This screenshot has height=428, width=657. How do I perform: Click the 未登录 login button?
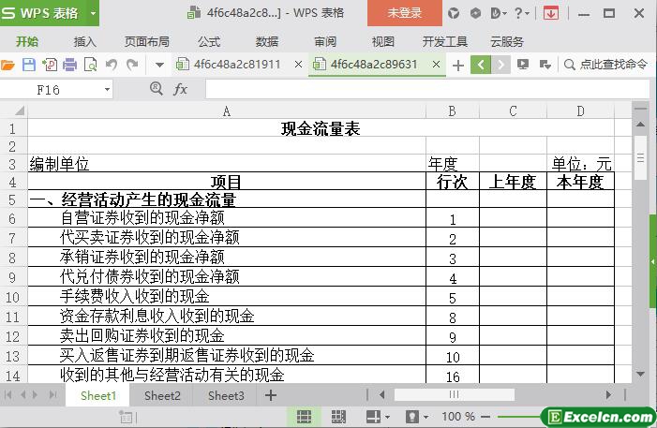[404, 13]
